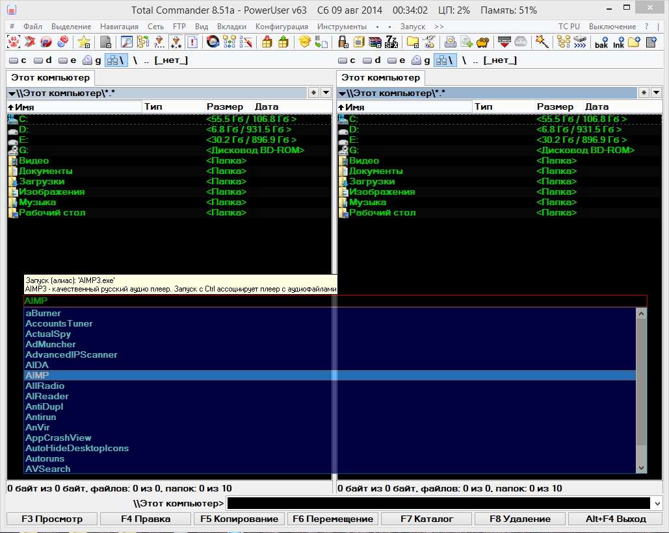The width and height of the screenshot is (669, 533).
Task: Click the orange ram animal icon
Action: click(x=482, y=42)
